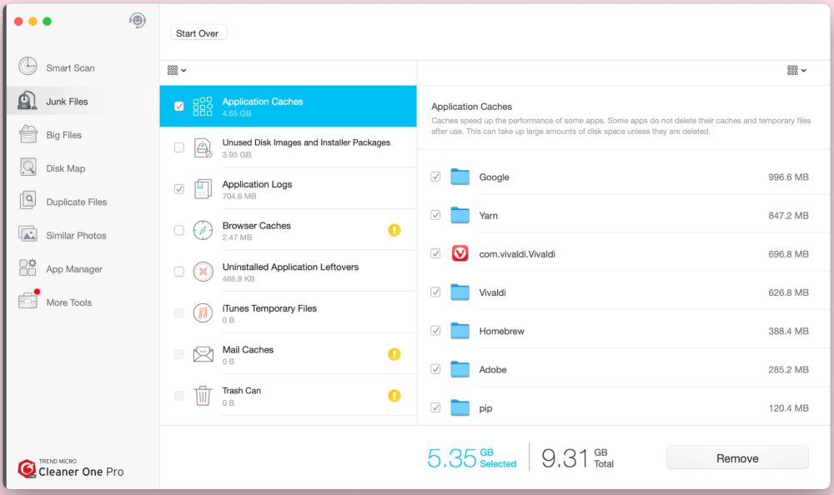This screenshot has width=834, height=495.
Task: Click the Yarn folder icon
Action: [x=460, y=215]
